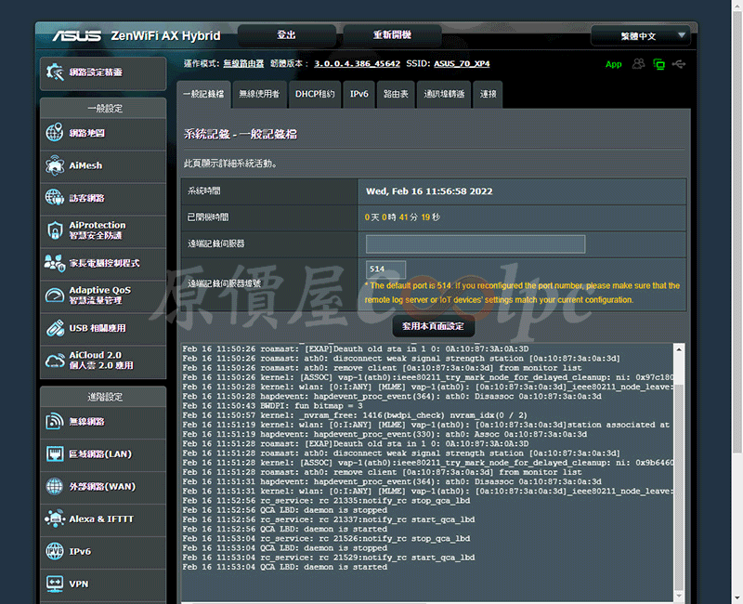Click the Reboot button (重新開機)
This screenshot has height=604, width=743.
click(x=392, y=35)
